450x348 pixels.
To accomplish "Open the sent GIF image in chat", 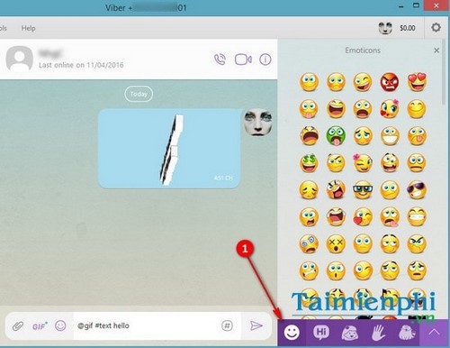I will click(169, 149).
